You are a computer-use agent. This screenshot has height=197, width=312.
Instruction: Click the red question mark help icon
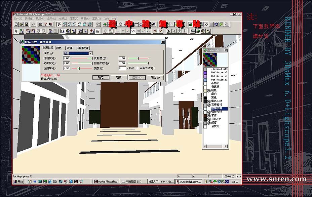pyautogui.click(x=46, y=24)
